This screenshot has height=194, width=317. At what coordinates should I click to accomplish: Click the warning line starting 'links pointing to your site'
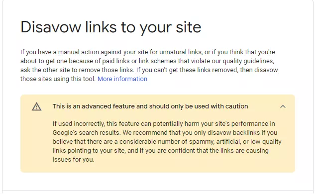161,151
